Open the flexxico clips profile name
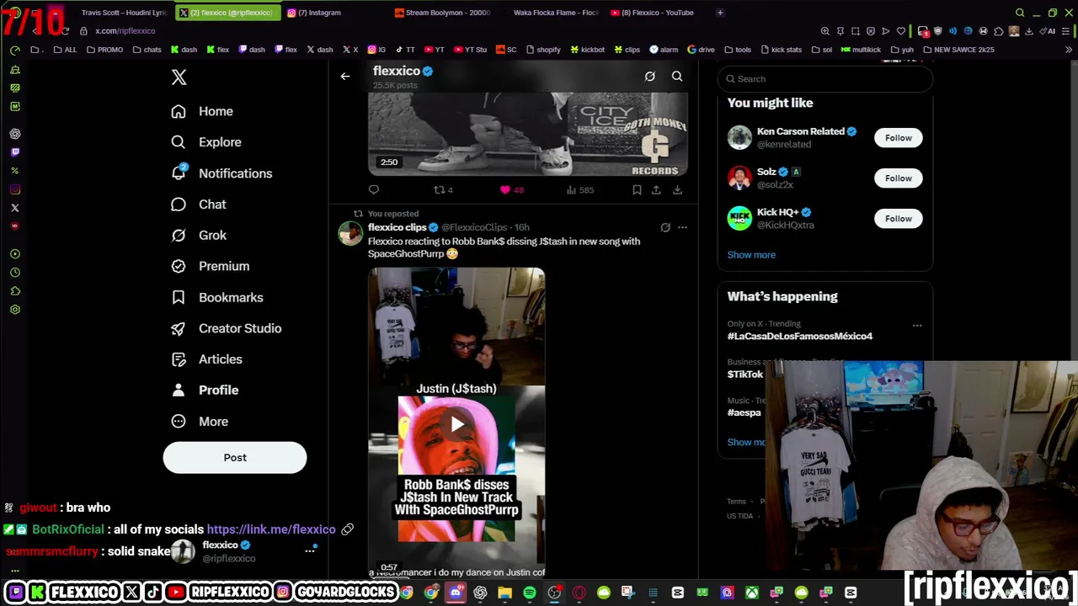1078x606 pixels. point(398,227)
